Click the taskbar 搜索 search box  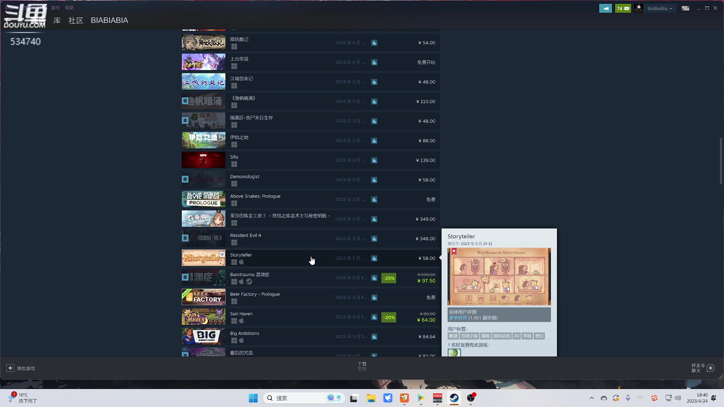(x=304, y=398)
